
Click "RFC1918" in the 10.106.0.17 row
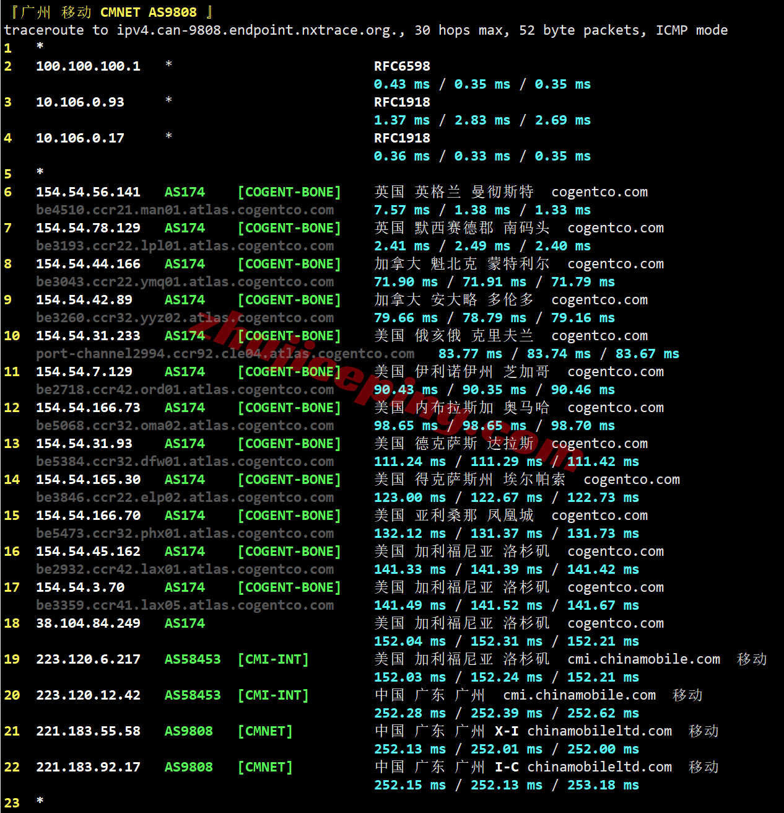(402, 138)
